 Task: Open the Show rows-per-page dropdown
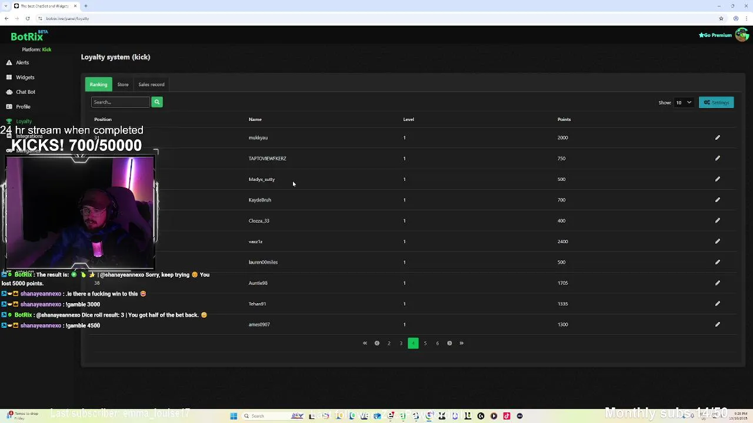click(x=684, y=102)
